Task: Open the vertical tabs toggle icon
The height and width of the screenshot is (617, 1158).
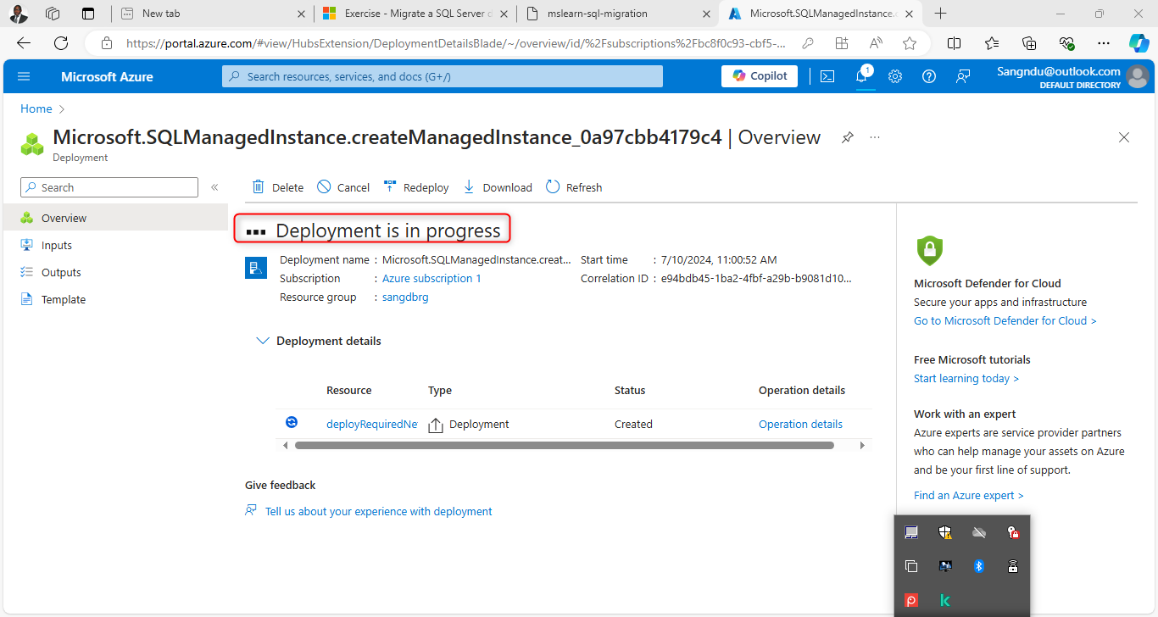Action: pyautogui.click(x=88, y=14)
